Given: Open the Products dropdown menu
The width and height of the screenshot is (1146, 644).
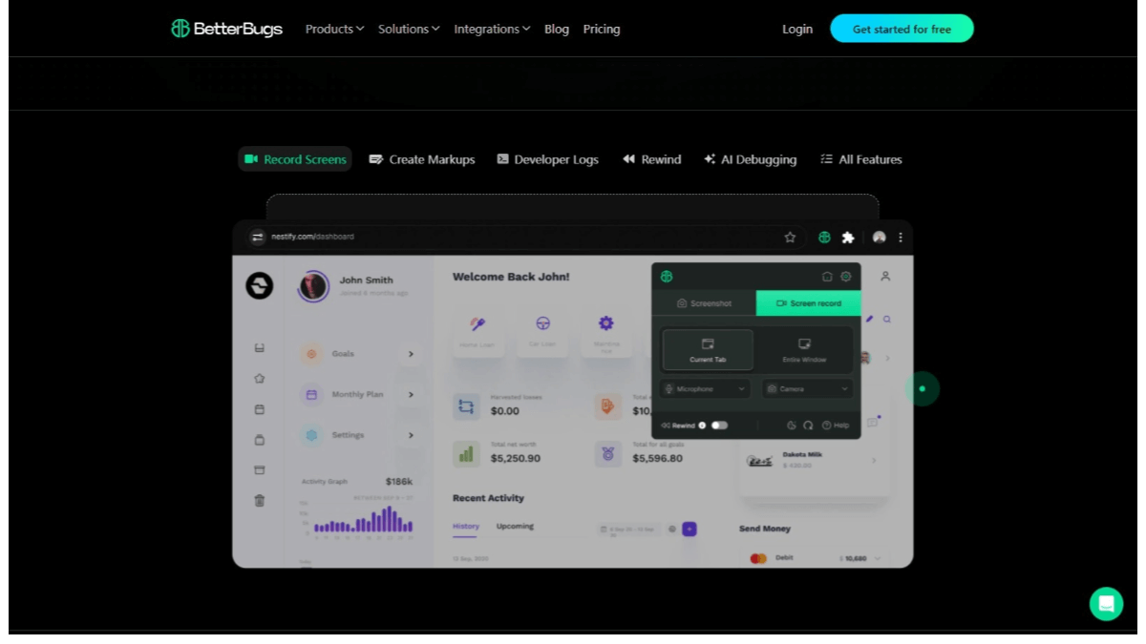Looking at the screenshot, I should point(334,29).
